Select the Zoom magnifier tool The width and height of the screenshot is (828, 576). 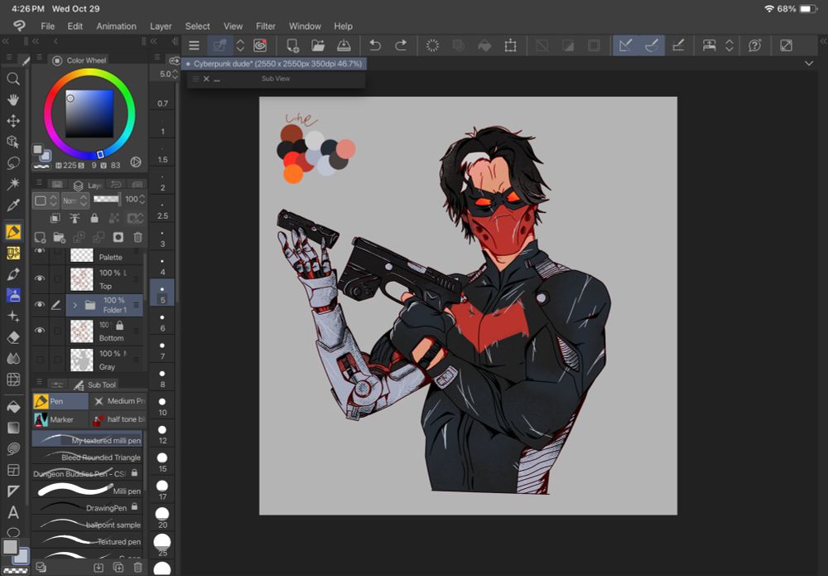pos(13,79)
